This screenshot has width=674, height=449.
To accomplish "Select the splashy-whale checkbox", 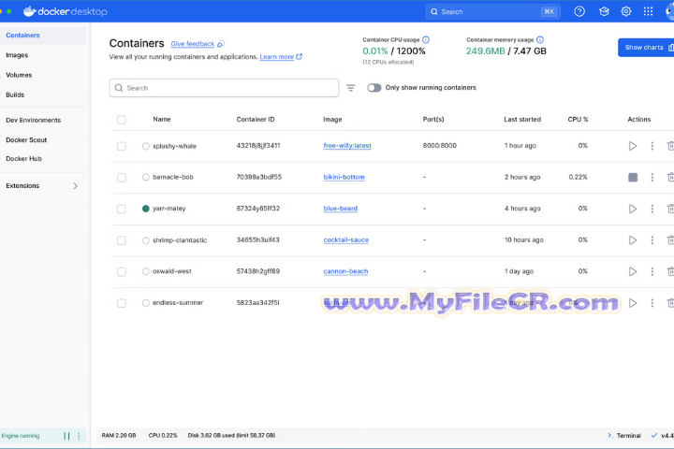I will [122, 147].
